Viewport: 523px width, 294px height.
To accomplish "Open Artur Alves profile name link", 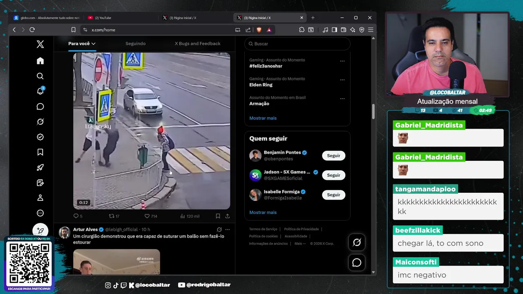I will tap(85, 229).
